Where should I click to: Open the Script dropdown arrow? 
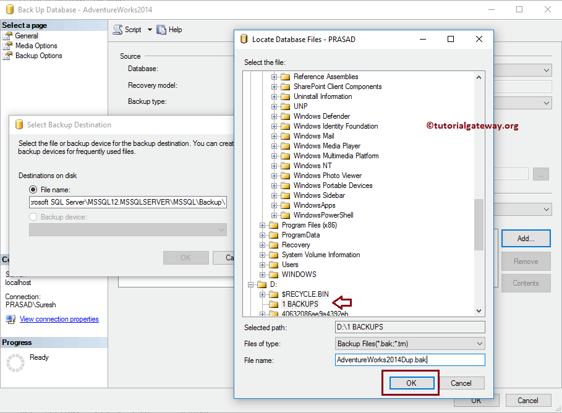[150, 30]
